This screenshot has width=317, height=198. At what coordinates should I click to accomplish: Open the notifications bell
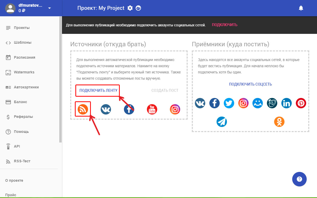(x=301, y=8)
